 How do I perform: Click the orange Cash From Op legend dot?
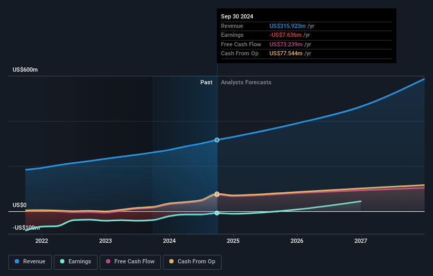coord(171,261)
